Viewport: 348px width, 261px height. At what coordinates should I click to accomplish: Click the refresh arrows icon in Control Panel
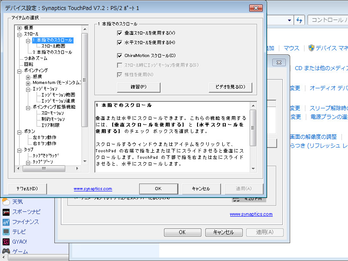299,20
